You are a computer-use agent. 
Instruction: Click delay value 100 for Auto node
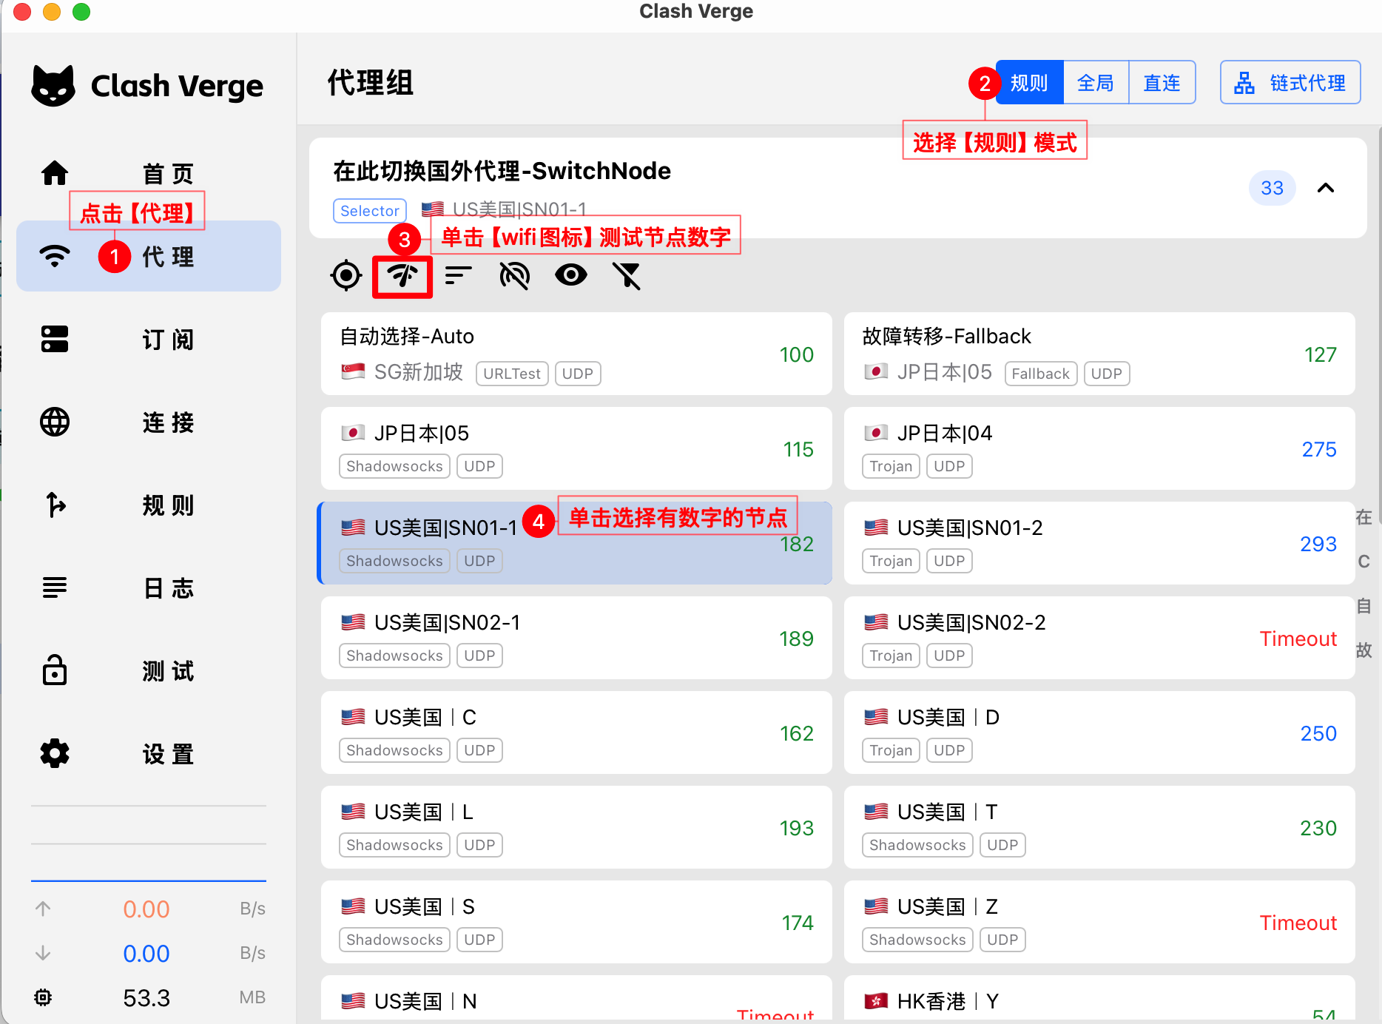point(797,354)
